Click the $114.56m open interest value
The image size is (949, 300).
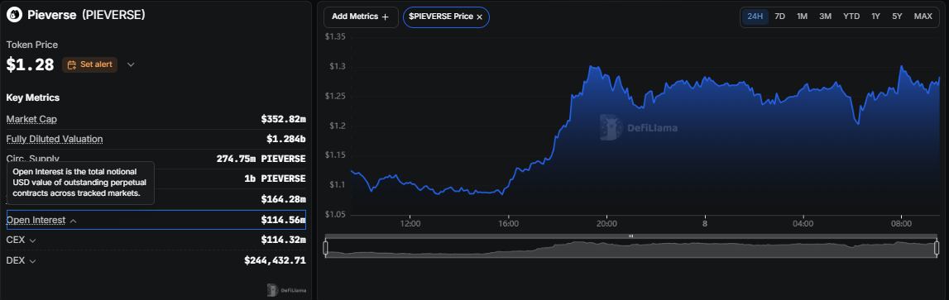pyautogui.click(x=283, y=220)
